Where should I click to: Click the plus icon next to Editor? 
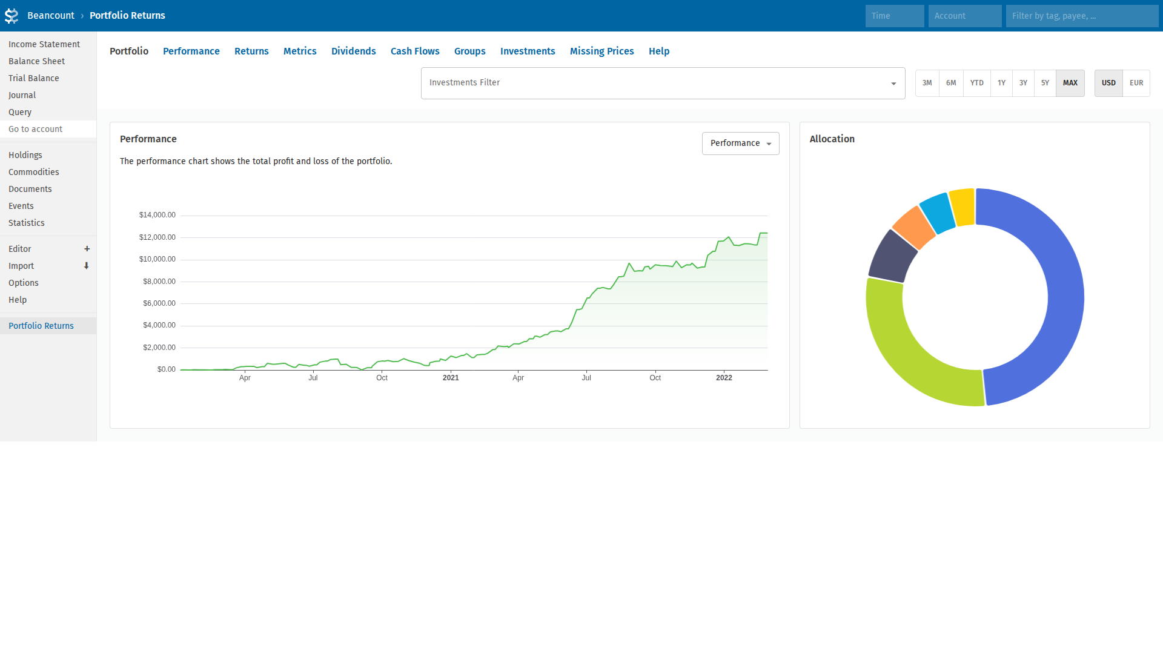[87, 249]
